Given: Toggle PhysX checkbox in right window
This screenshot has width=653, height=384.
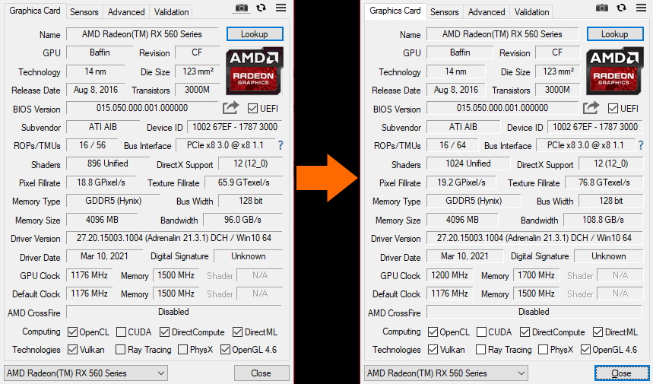Looking at the screenshot, I should [x=543, y=350].
